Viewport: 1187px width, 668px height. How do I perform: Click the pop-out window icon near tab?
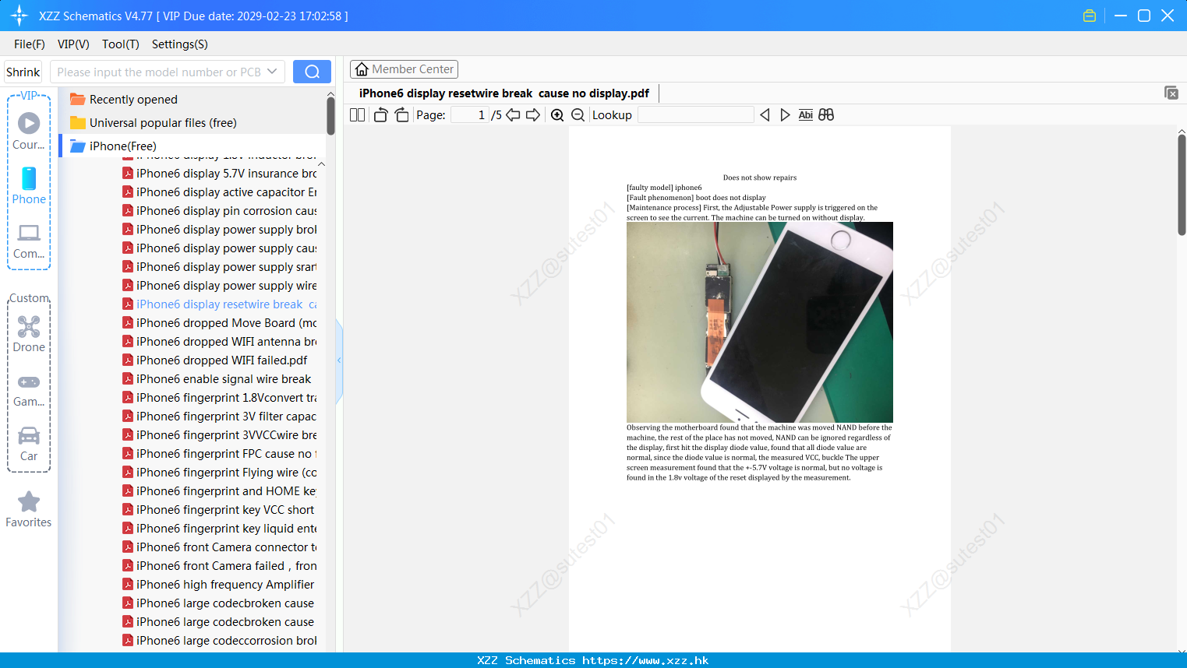click(x=1171, y=93)
